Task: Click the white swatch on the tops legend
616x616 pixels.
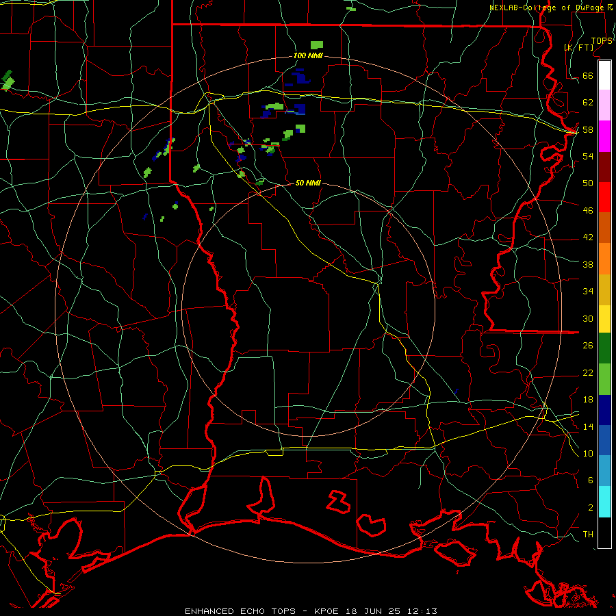Action: pos(604,75)
